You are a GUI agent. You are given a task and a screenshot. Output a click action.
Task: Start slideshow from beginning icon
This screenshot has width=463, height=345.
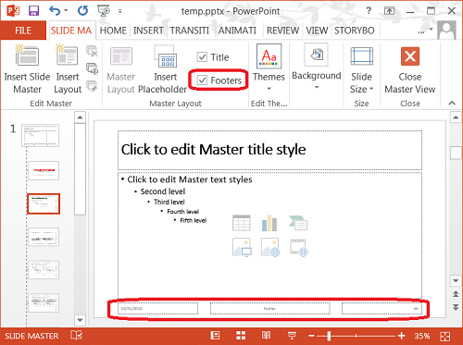click(x=104, y=11)
